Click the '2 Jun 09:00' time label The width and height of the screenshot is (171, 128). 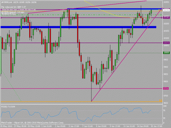pyautogui.click(x=60, y=126)
